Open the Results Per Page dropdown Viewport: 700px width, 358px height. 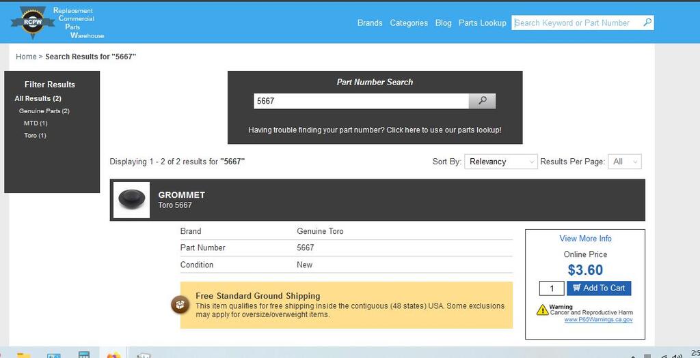(x=625, y=162)
